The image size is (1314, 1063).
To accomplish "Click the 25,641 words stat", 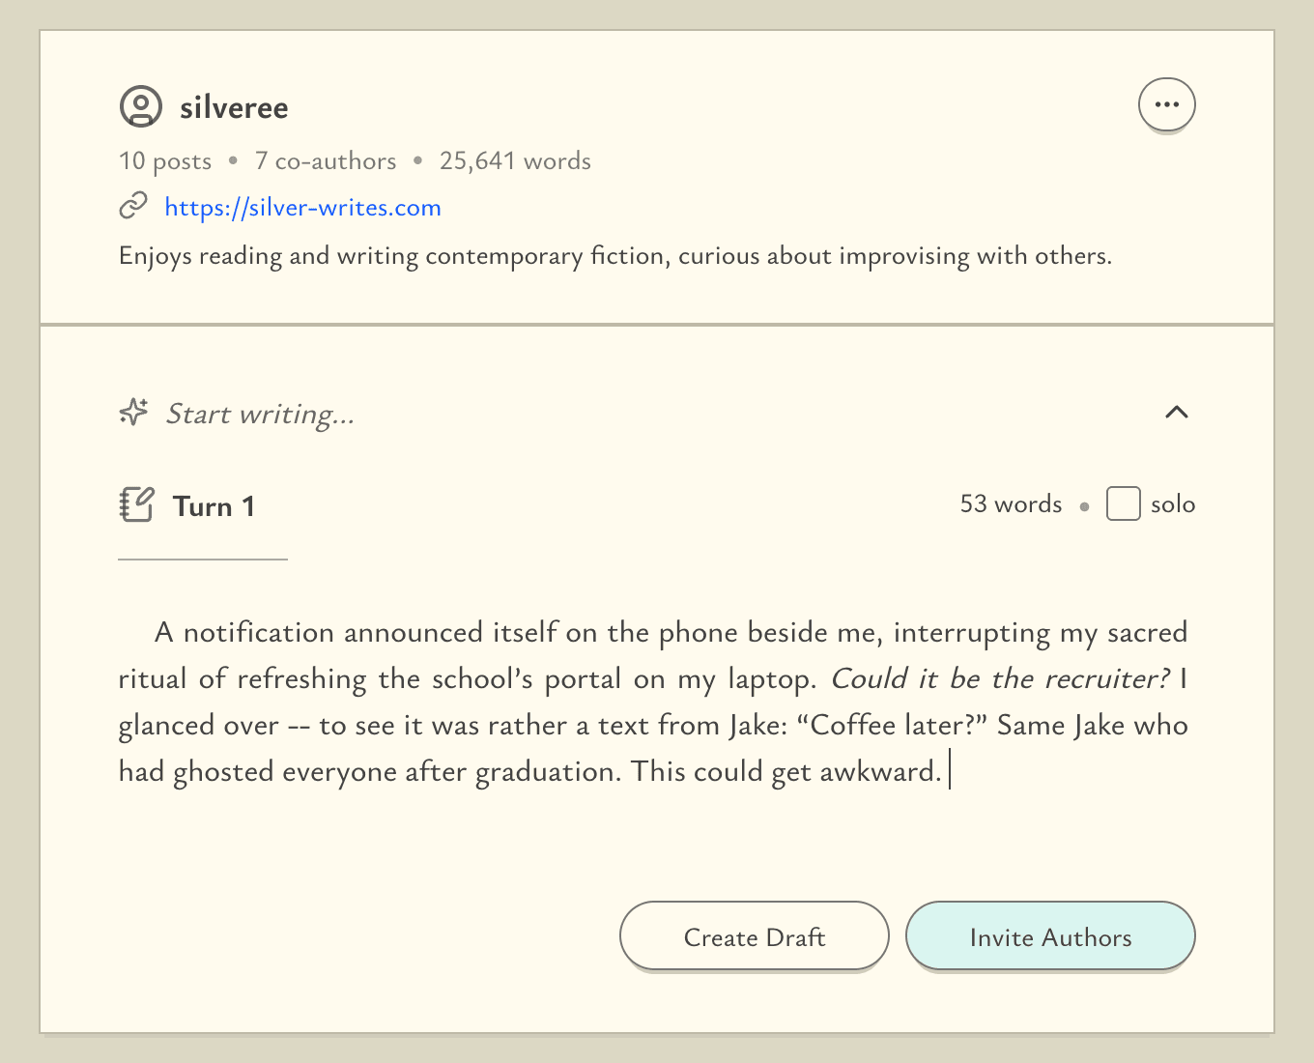I will click(x=515, y=161).
